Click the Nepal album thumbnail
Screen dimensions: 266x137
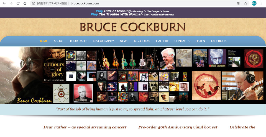click(200, 58)
